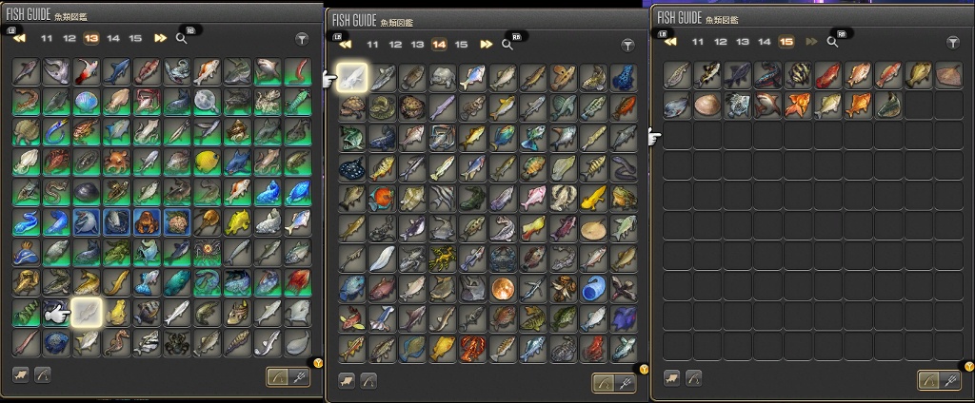The width and height of the screenshot is (975, 403).
Task: Click the rod button beside the fish button, middle guide
Action: (x=368, y=380)
